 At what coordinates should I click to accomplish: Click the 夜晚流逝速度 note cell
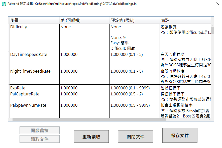pyautogui.click(x=185, y=76)
